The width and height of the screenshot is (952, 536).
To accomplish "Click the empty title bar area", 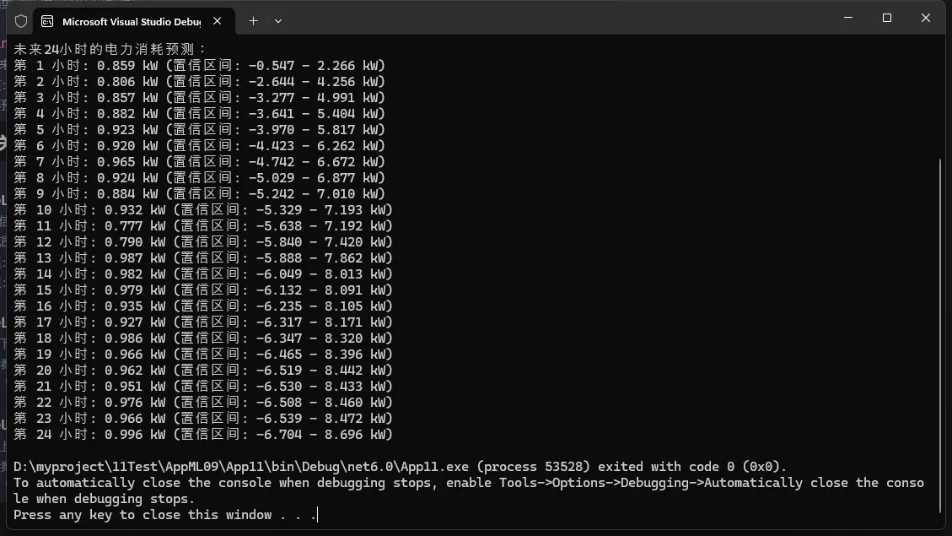I will pyautogui.click(x=548, y=19).
